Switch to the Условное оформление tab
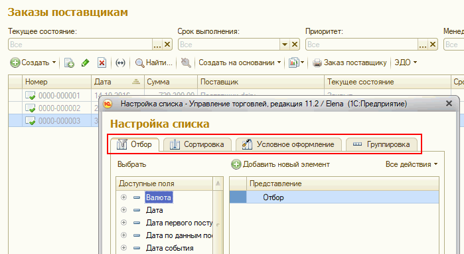Screen dimensions: 464x254 (289, 144)
